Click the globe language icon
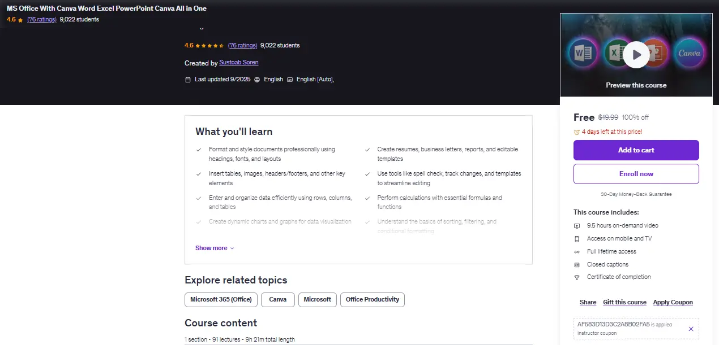 257,80
